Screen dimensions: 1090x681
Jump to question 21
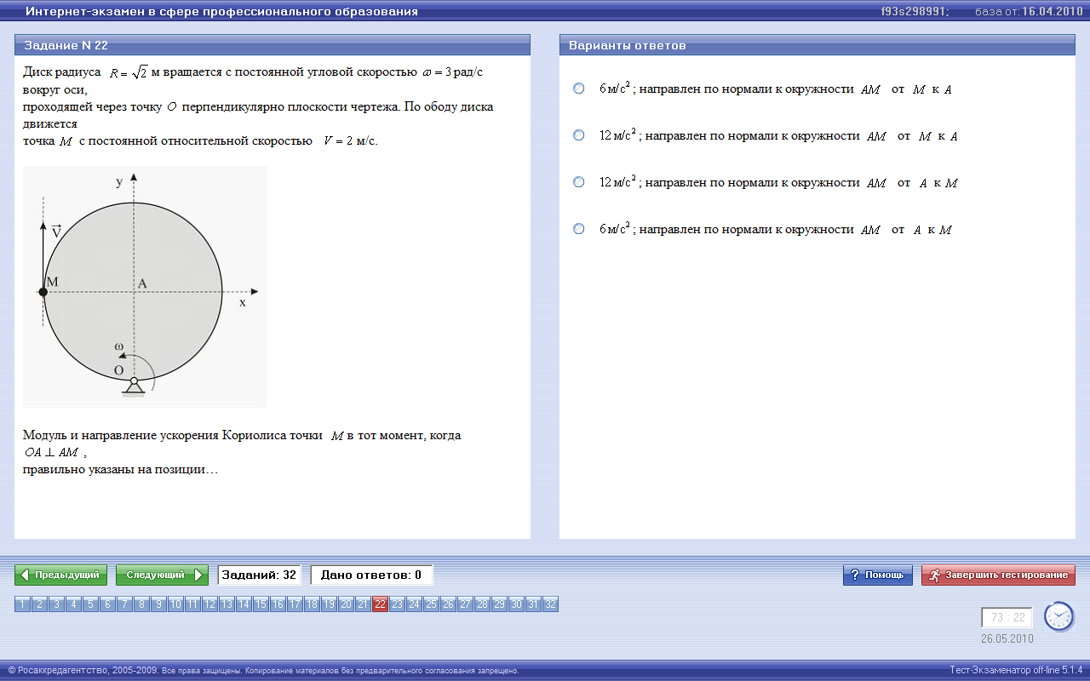point(364,604)
